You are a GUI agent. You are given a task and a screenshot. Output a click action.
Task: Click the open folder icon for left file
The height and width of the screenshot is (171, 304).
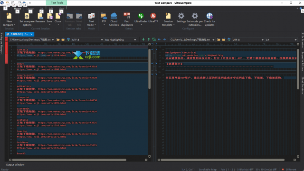58,39
